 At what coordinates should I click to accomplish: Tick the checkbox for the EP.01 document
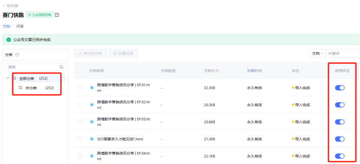80,88
